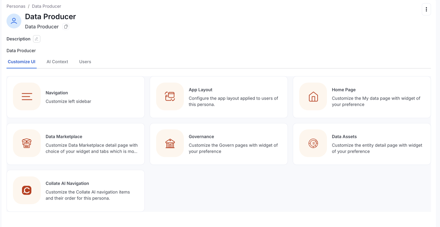Open the Data Assets card title

coord(344,136)
